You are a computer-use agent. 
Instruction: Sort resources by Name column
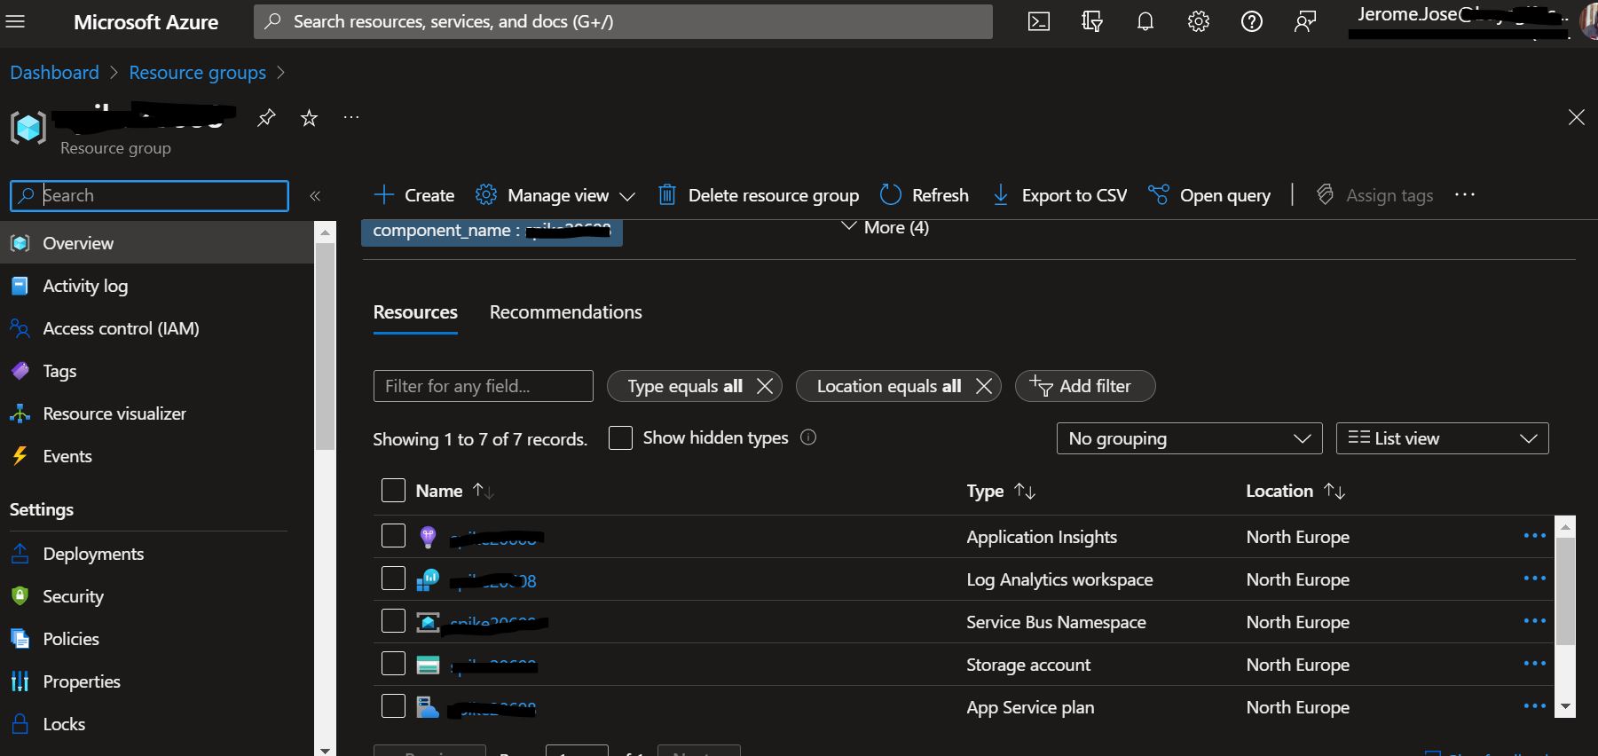454,491
